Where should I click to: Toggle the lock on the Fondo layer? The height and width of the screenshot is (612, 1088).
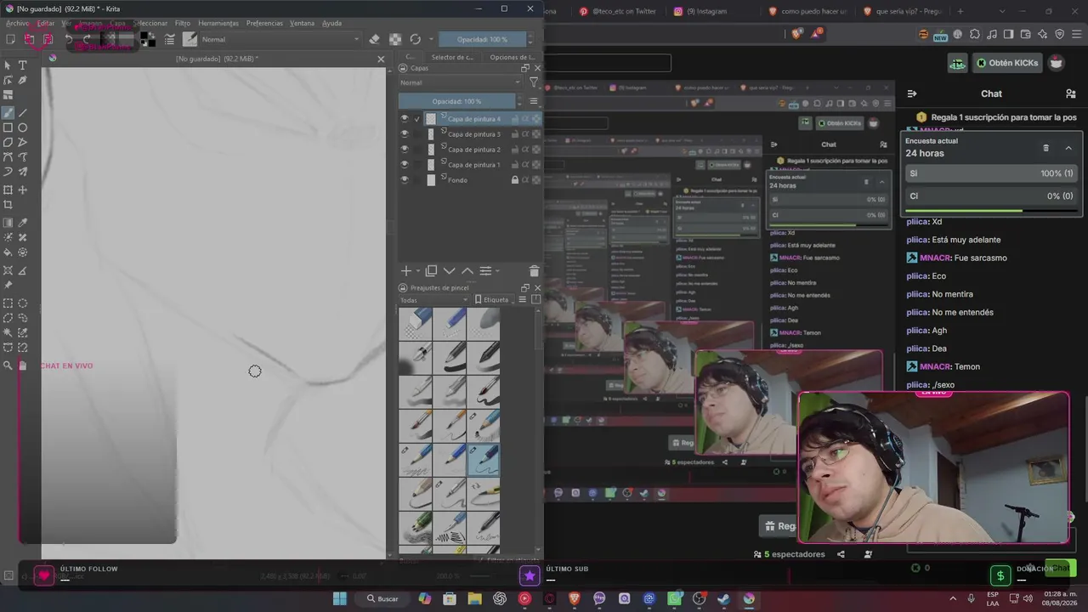click(x=515, y=180)
